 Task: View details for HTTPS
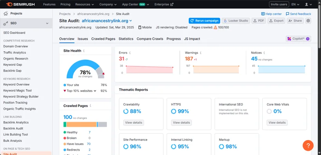[x=181, y=123]
